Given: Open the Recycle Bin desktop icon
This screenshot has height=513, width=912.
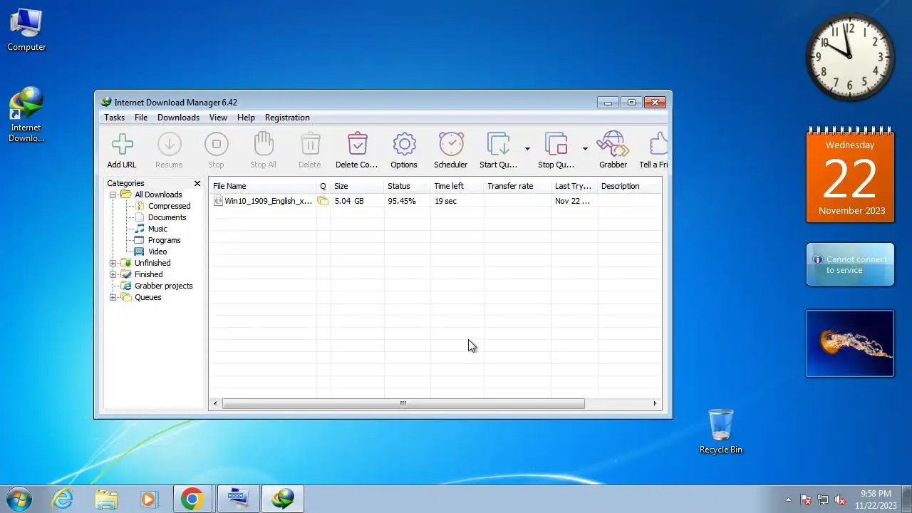Looking at the screenshot, I should click(721, 431).
